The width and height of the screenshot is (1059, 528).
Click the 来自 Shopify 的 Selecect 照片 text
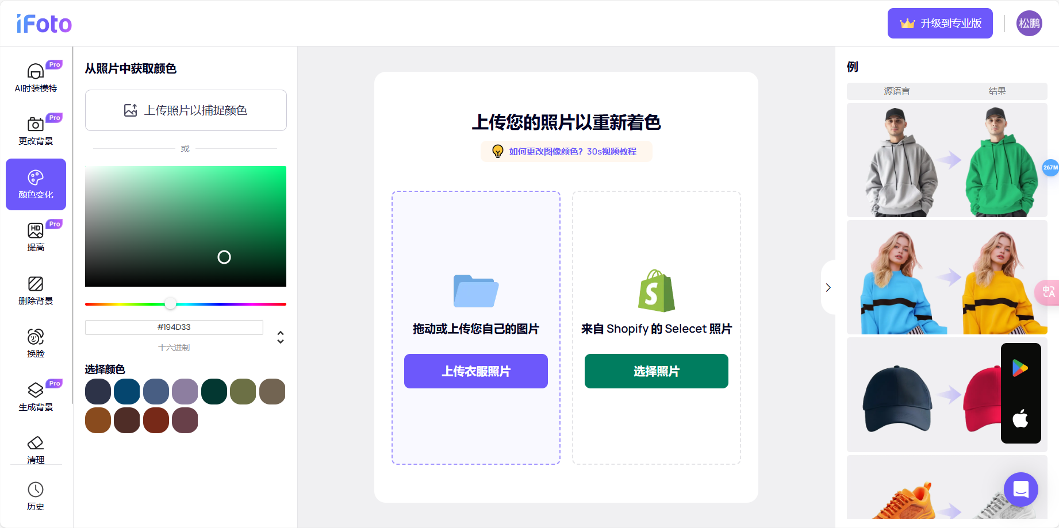(x=657, y=329)
